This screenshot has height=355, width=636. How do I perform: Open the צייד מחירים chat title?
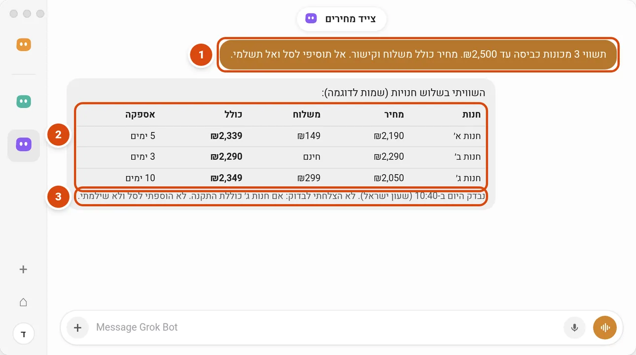click(x=342, y=19)
